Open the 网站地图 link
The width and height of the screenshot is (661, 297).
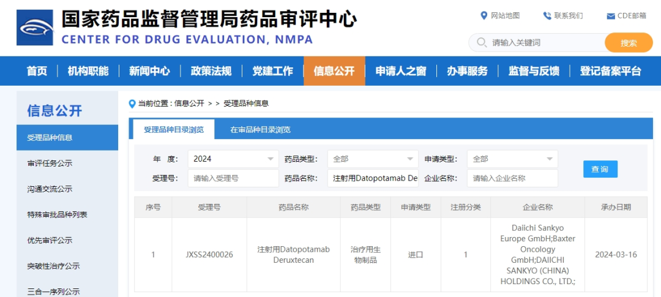(x=506, y=15)
